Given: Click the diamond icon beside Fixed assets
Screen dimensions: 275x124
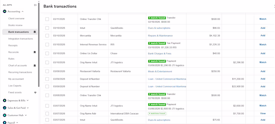Looking at the screenshot, I should click(x=35, y=92).
